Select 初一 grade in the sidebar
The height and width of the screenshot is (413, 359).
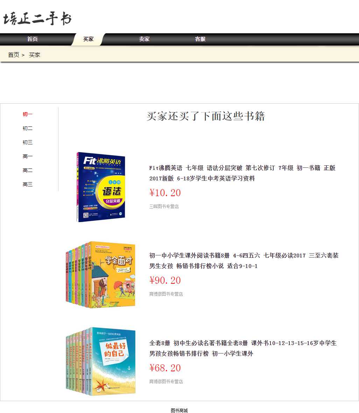click(28, 114)
